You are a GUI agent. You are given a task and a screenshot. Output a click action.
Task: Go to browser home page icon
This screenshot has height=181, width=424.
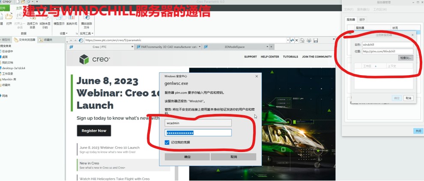(302, 41)
